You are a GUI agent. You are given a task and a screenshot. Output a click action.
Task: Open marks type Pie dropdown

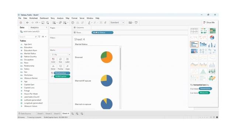[x=60, y=55]
